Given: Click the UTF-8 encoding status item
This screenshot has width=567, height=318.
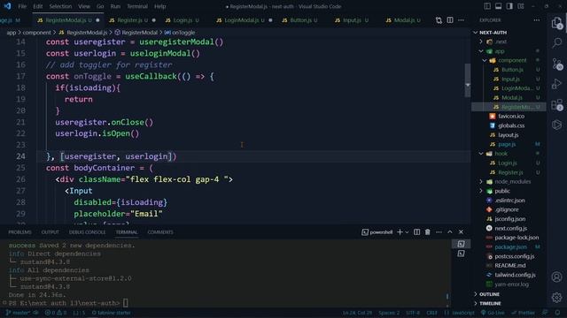Looking at the screenshot, I should point(413,313).
